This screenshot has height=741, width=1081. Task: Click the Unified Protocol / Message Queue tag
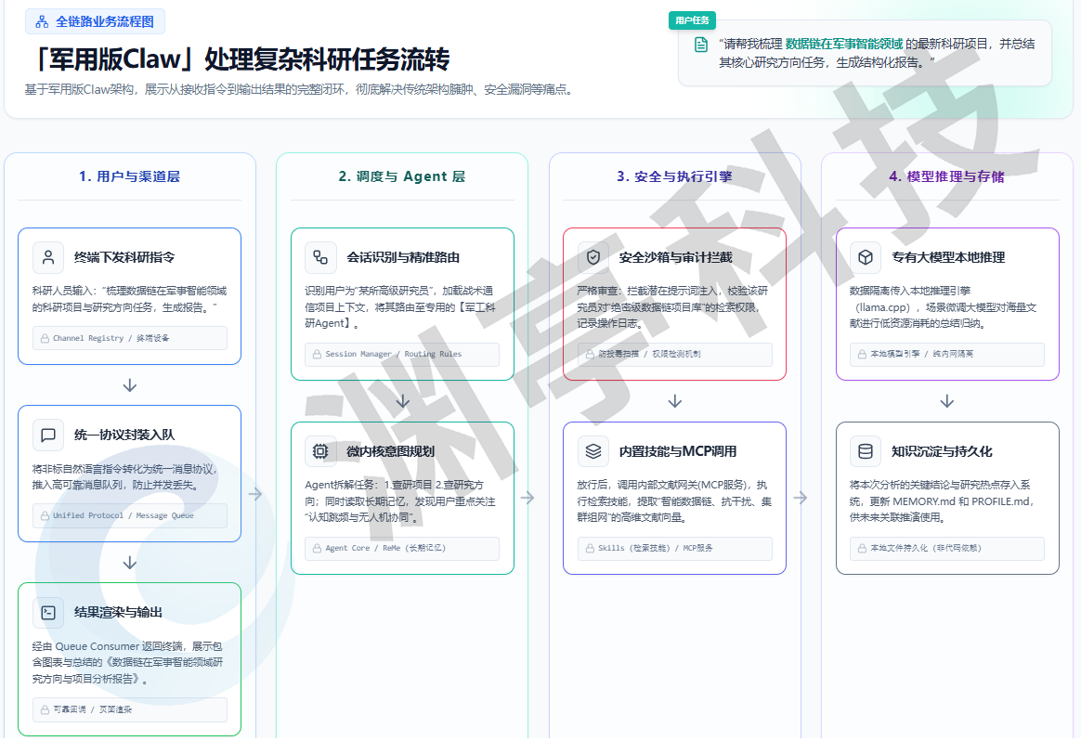click(129, 515)
